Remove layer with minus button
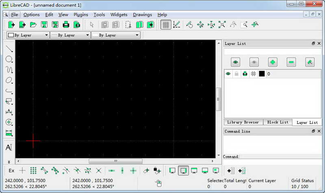This screenshot has height=193, width=325. 291,62
